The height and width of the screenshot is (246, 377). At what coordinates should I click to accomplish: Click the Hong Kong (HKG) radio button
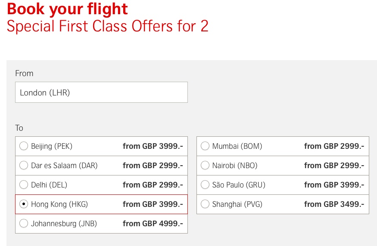point(24,204)
